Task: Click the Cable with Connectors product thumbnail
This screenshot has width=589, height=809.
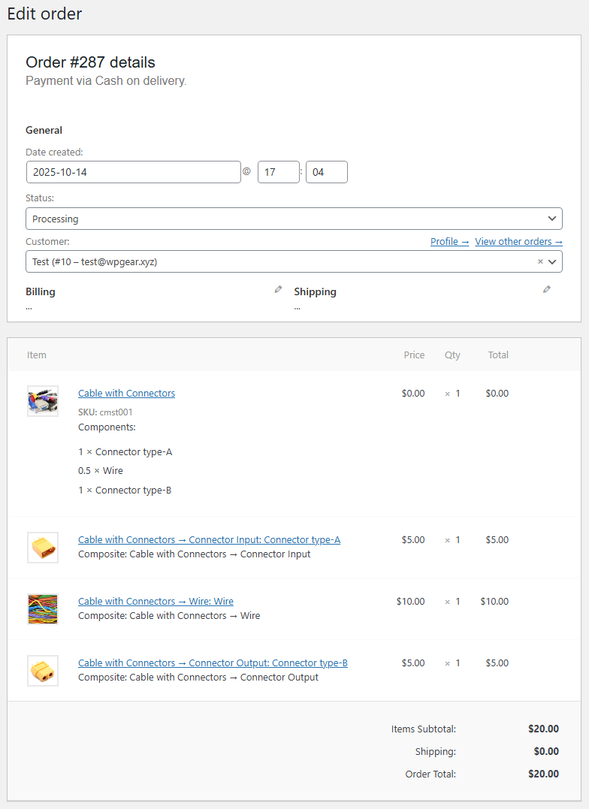Action: 42,401
